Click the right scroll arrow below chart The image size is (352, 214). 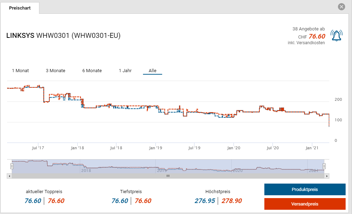click(x=327, y=176)
